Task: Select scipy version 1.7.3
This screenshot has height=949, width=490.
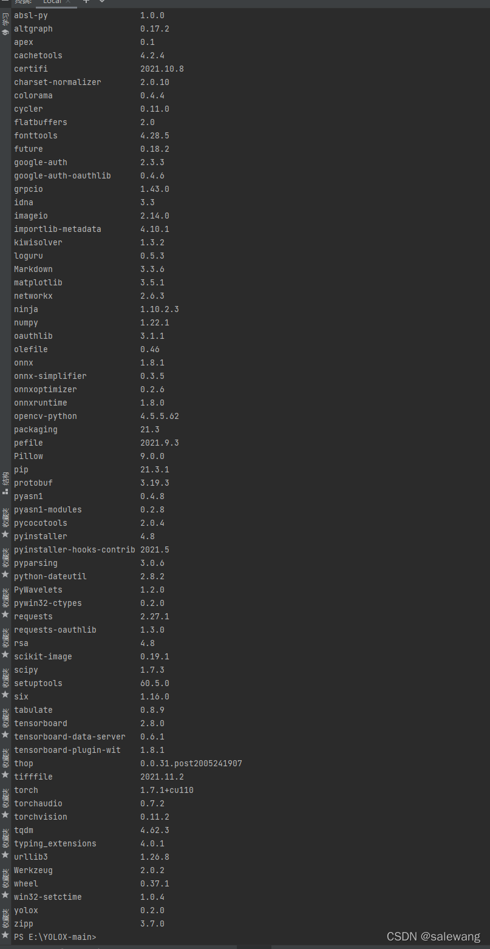Action: coord(152,670)
